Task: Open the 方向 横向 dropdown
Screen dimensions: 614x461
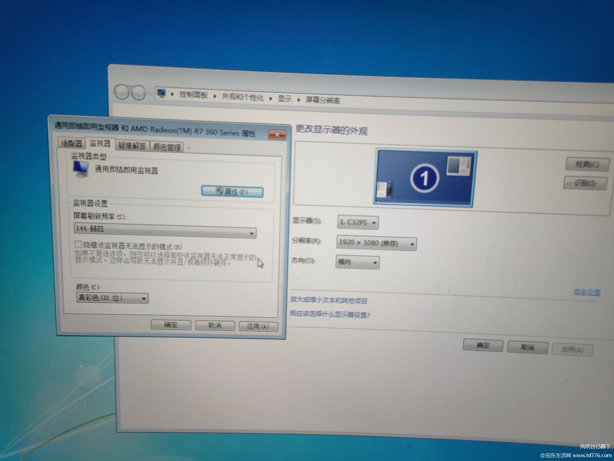Action: pyautogui.click(x=357, y=262)
